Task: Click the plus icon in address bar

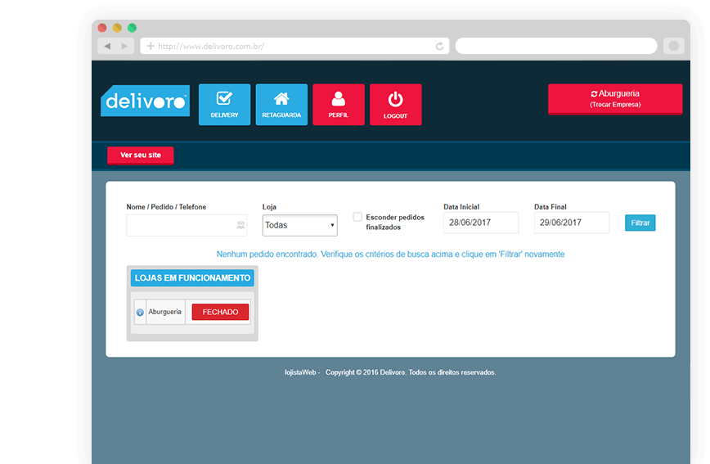Action: click(x=151, y=46)
